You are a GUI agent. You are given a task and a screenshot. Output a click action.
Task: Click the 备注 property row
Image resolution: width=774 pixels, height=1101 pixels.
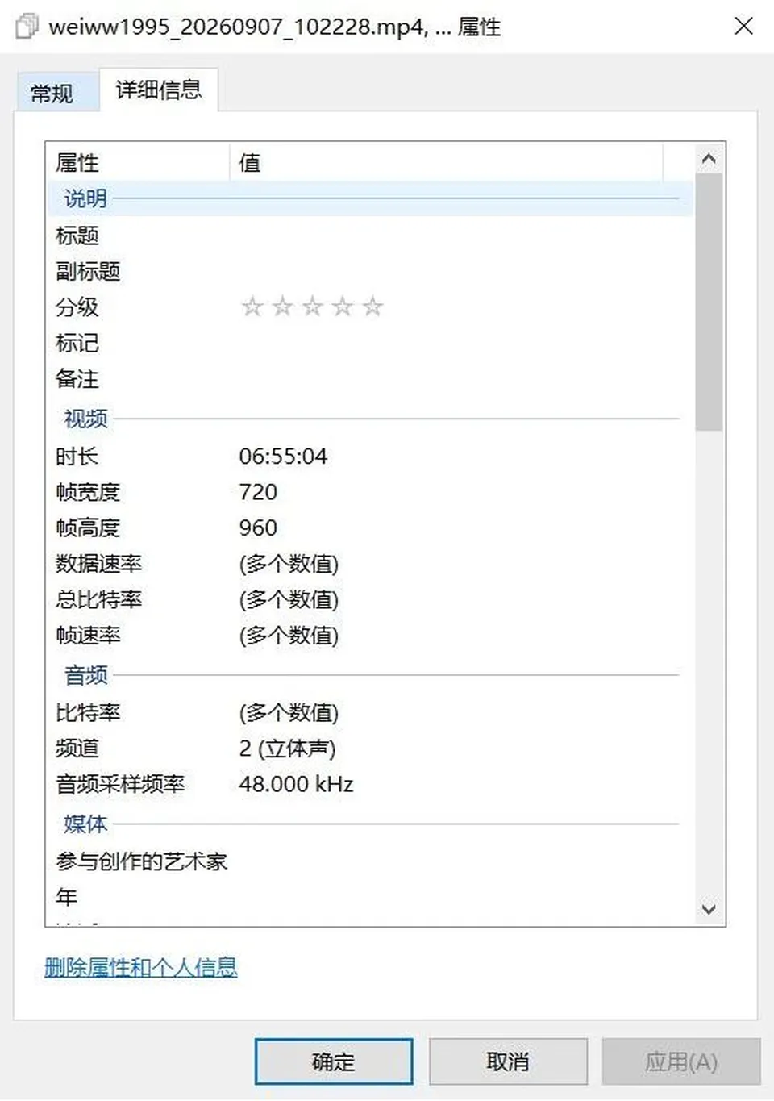(x=369, y=378)
